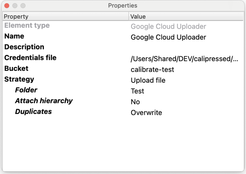Edit the Folder value Test
The image size is (246, 174).
[138, 91]
